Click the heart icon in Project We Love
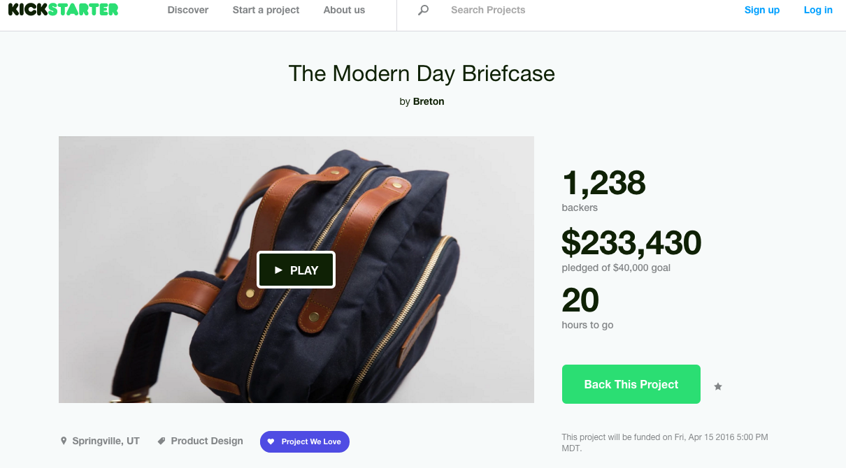846x468 pixels. [x=271, y=441]
